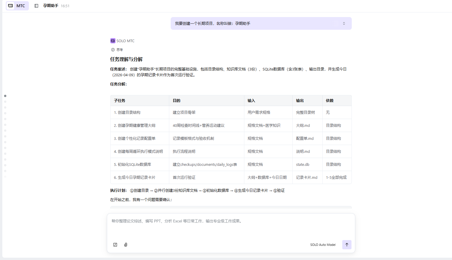452x260 pixels.
Task: Click the state.db cell in the table
Action: (302, 164)
